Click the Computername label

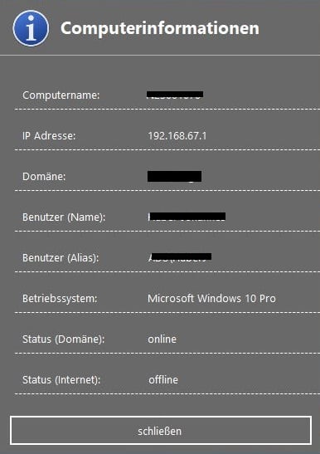[x=61, y=95]
